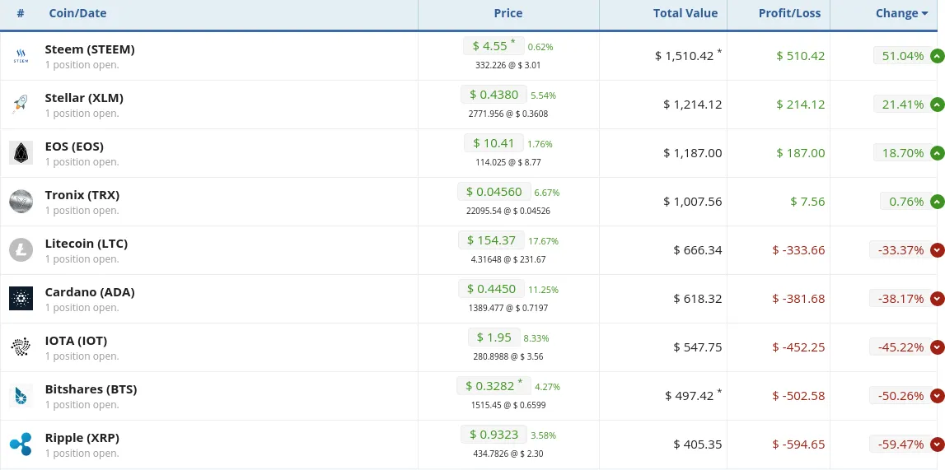
Task: Click the -59.47% change badge
Action: (x=901, y=444)
